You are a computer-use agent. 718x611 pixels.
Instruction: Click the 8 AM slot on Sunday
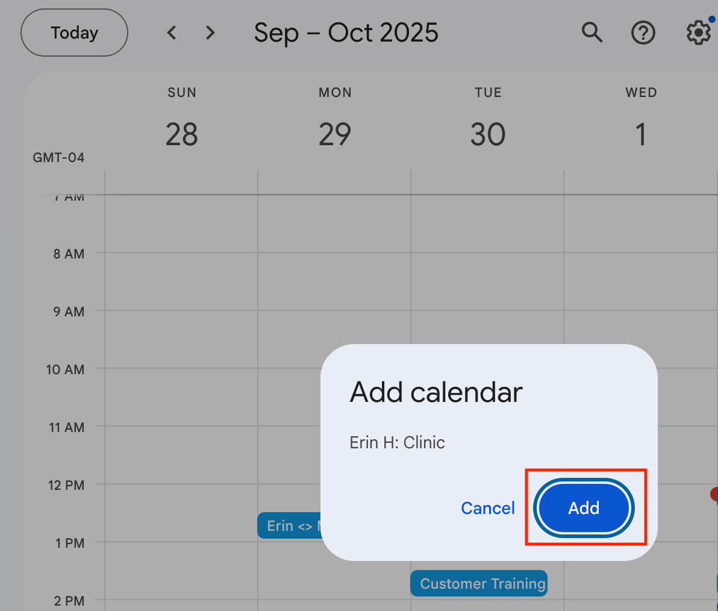(181, 282)
